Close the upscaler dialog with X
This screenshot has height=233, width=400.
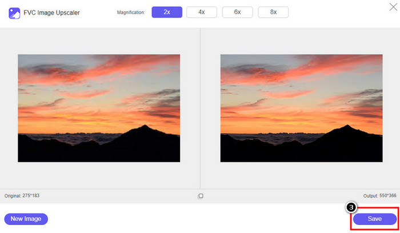click(x=393, y=7)
